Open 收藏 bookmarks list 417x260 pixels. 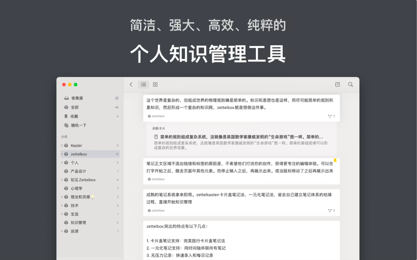(x=74, y=116)
